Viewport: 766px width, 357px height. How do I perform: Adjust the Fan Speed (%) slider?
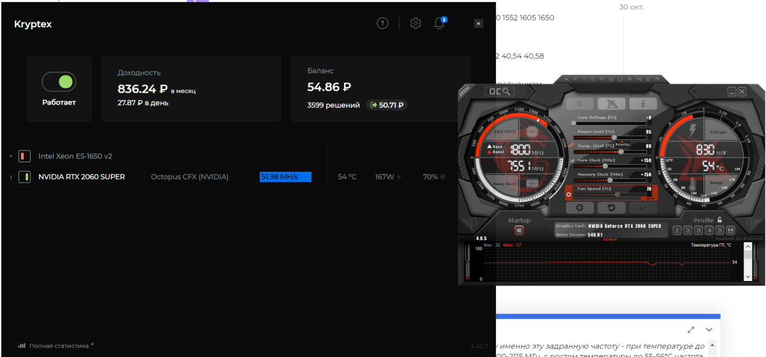[610, 195]
